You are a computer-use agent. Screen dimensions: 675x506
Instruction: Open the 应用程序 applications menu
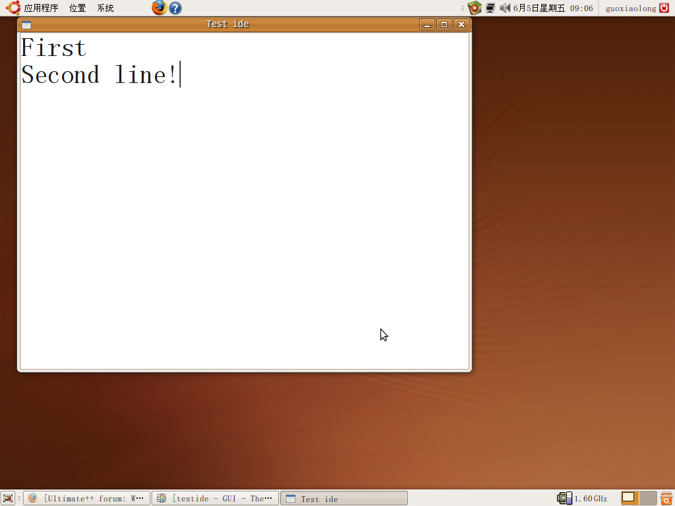pos(34,8)
